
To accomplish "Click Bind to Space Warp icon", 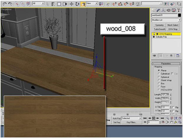I will pyautogui.click(x=29, y=4).
